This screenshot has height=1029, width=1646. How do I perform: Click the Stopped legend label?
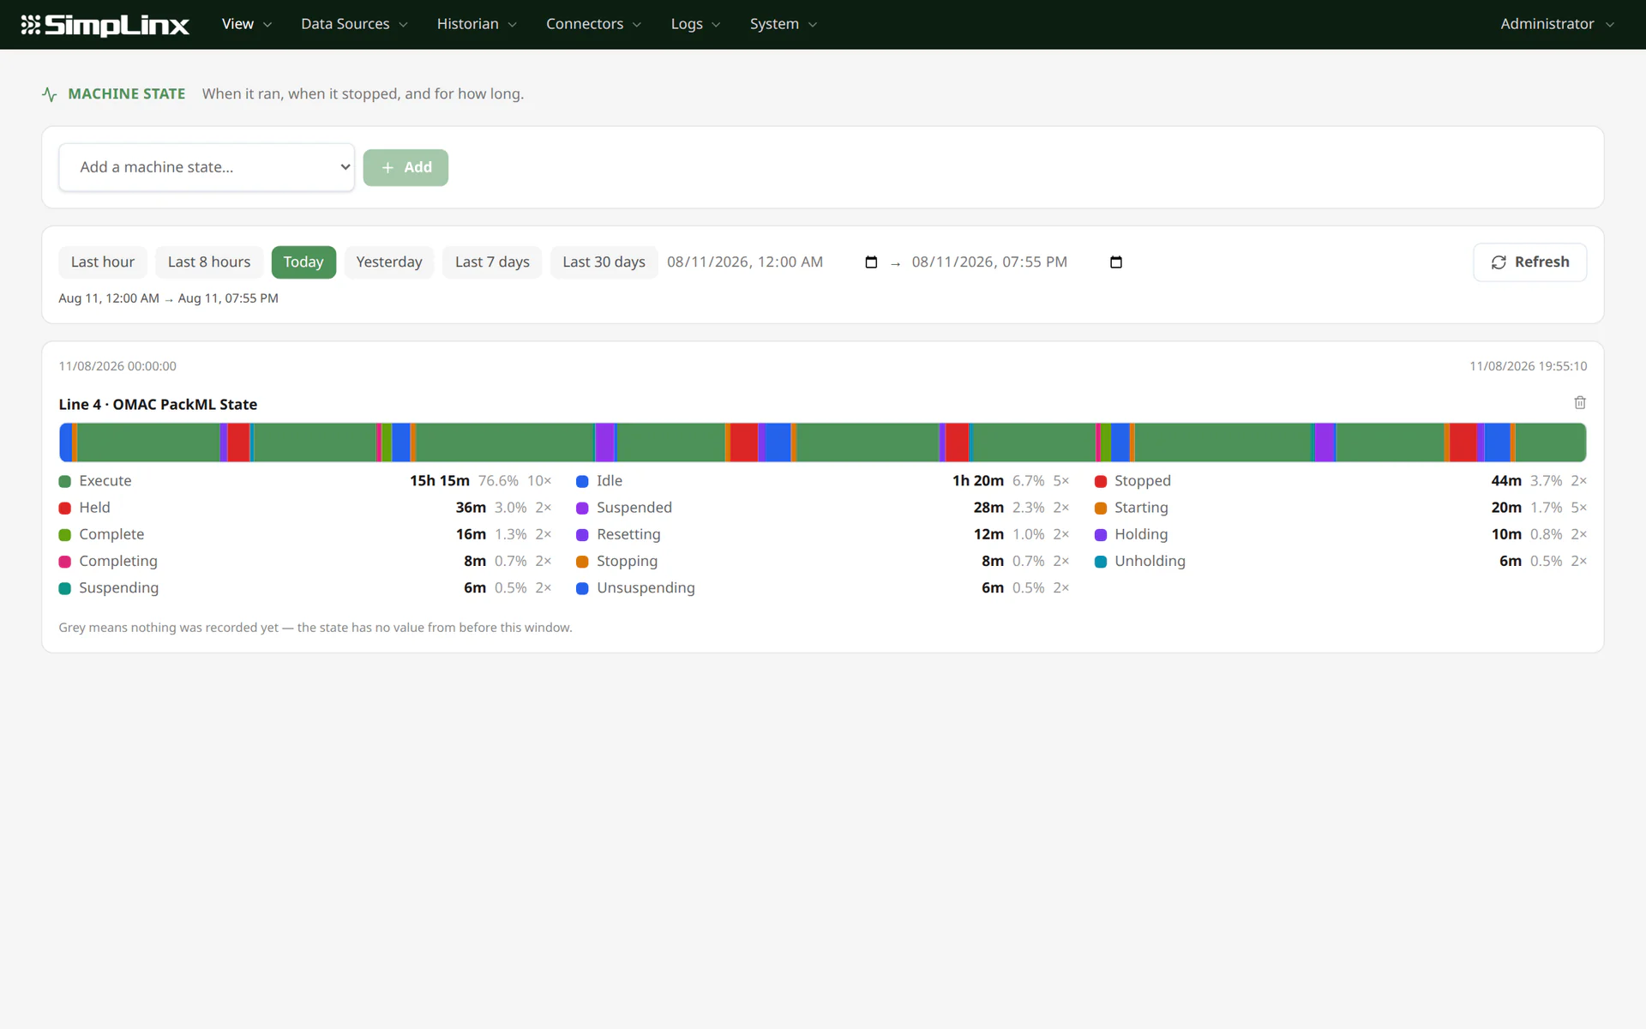pos(1143,481)
